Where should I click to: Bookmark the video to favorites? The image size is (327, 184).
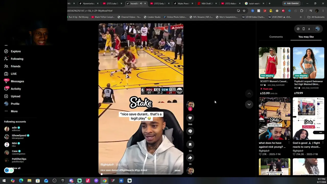click(190, 144)
